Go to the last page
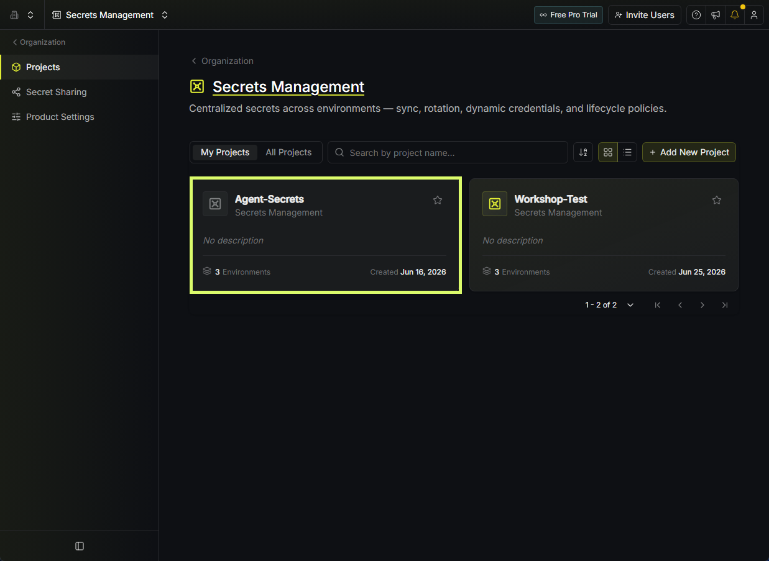 [725, 305]
